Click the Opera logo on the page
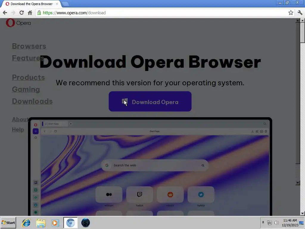This screenshot has width=305, height=229. 18,23
